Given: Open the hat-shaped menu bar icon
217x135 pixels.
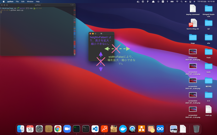Looking at the screenshot, I should point(153,2).
